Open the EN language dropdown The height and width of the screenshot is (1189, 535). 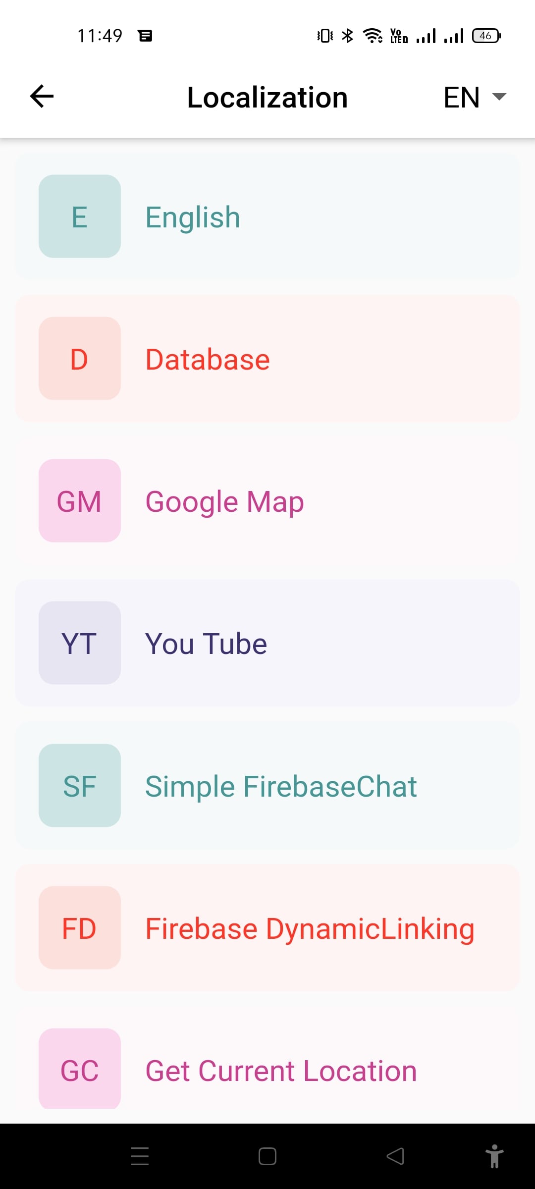point(474,97)
